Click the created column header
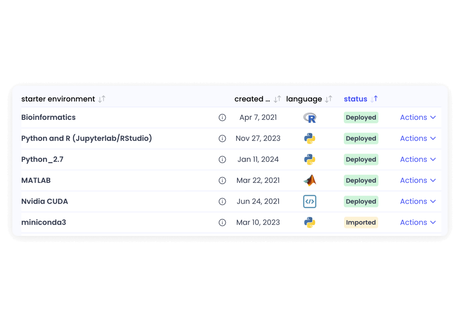Viewport: 460px width, 322px height. click(253, 98)
